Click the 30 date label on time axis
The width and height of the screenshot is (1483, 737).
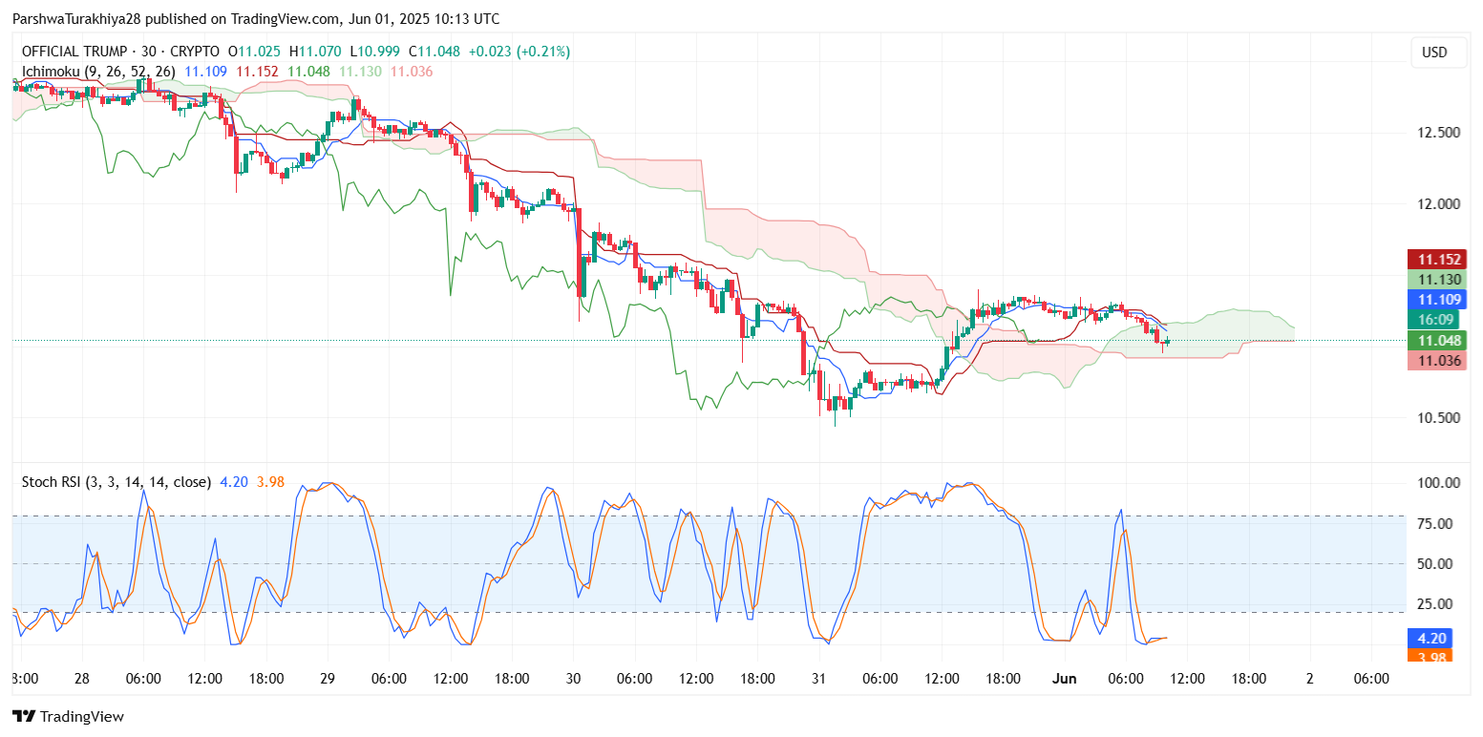[573, 678]
